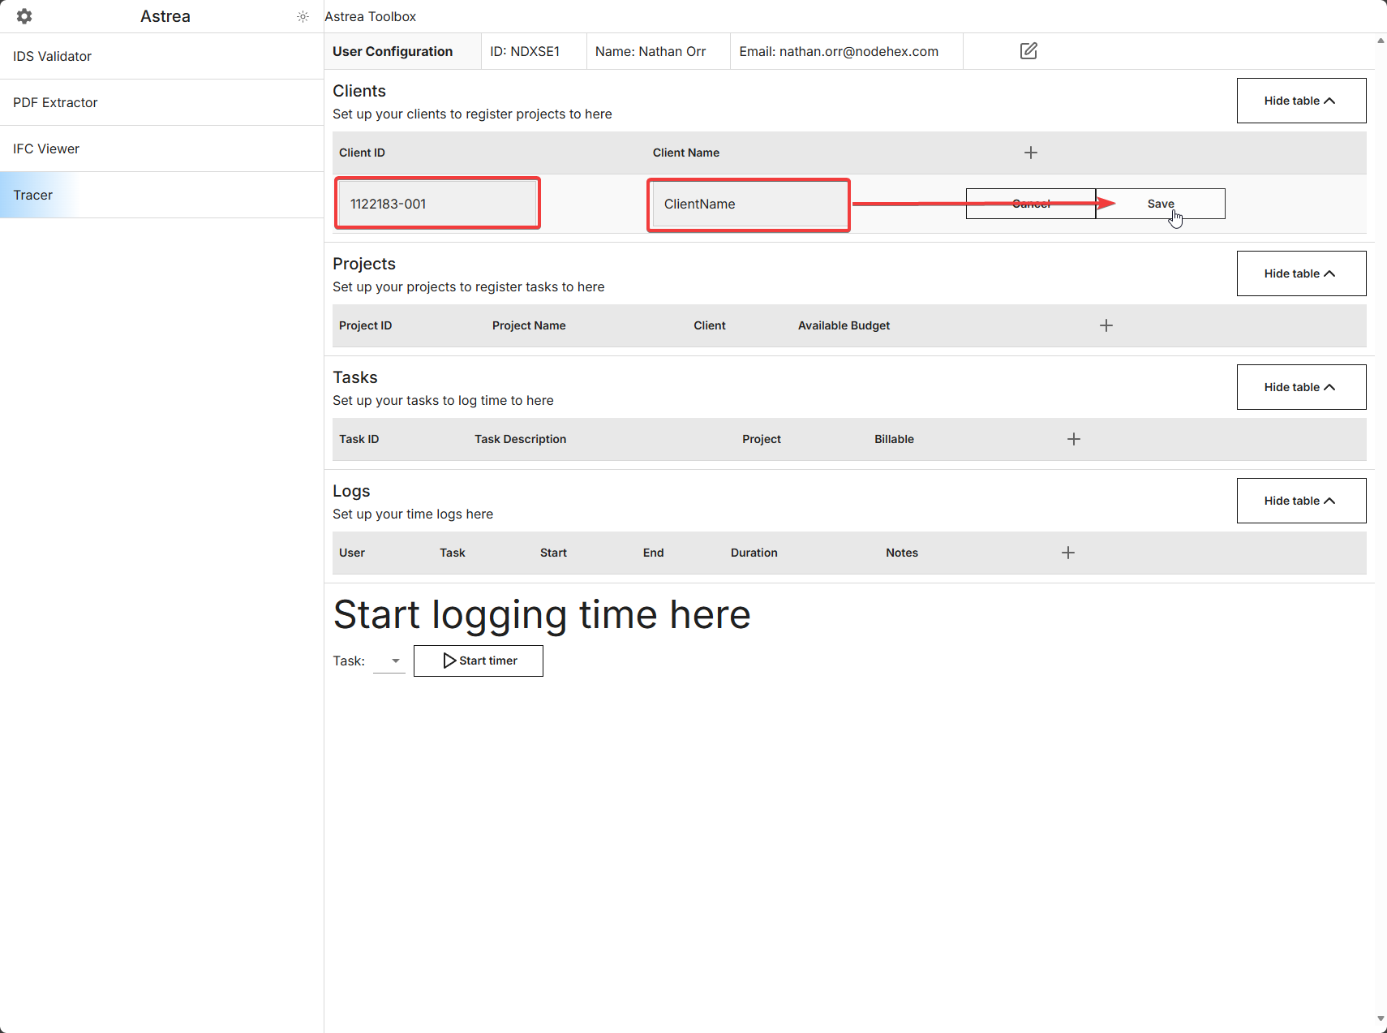This screenshot has height=1033, width=1387.
Task: Click the edit profile pencil icon
Action: pyautogui.click(x=1028, y=50)
